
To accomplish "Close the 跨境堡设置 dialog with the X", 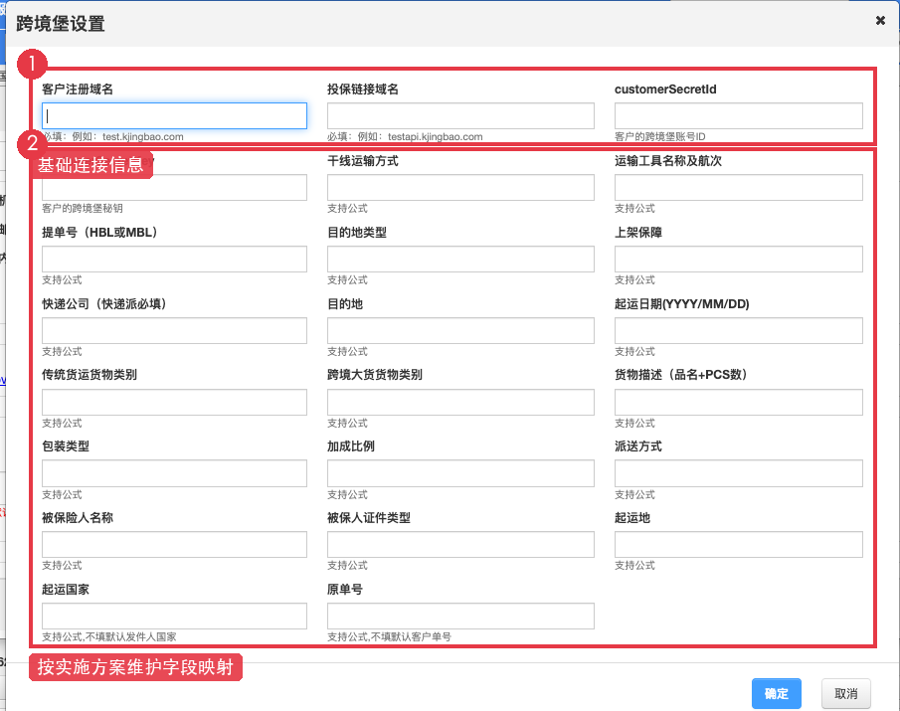I will coord(880,21).
